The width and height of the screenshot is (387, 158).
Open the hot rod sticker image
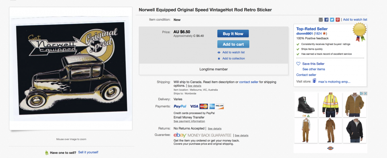[71, 68]
